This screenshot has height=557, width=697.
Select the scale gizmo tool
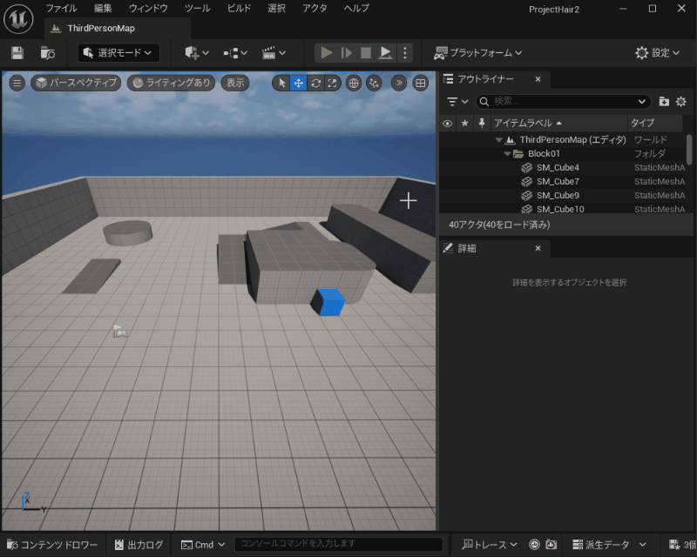click(332, 84)
